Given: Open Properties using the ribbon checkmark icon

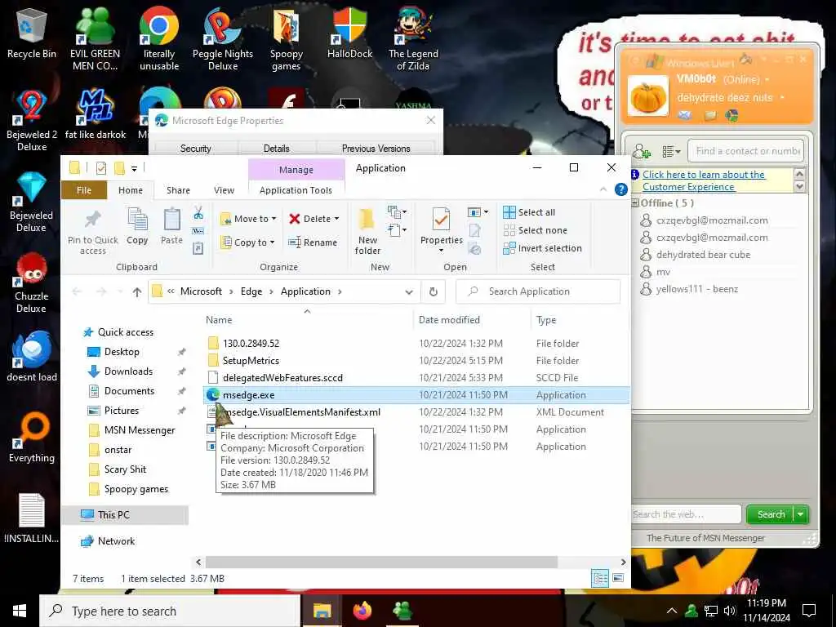Looking at the screenshot, I should pyautogui.click(x=441, y=220).
